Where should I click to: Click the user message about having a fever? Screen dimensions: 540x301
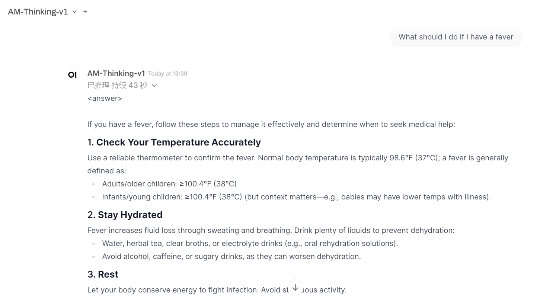pyautogui.click(x=456, y=37)
